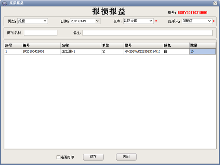Open the 类型 dropdown
The height and width of the screenshot is (165, 220).
45,21
